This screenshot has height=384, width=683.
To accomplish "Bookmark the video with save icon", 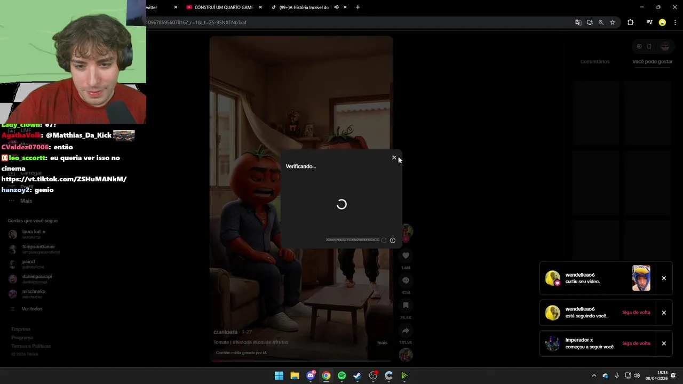I will [x=406, y=305].
